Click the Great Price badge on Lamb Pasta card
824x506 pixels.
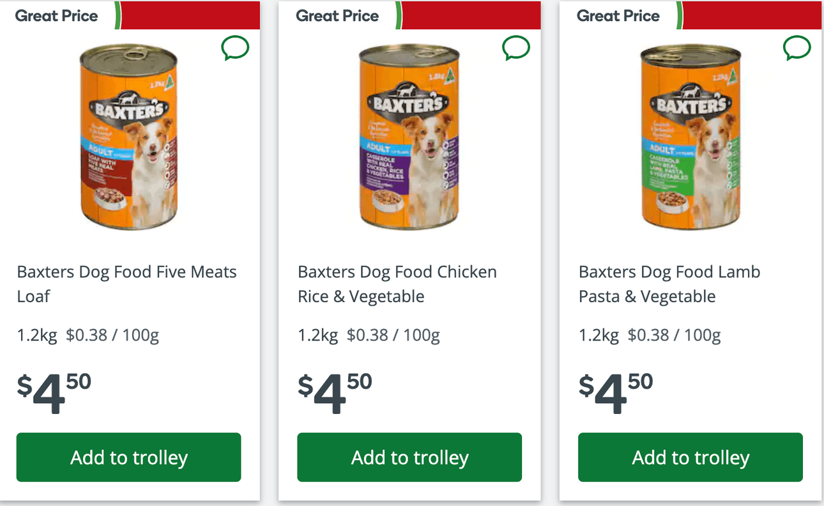point(618,16)
